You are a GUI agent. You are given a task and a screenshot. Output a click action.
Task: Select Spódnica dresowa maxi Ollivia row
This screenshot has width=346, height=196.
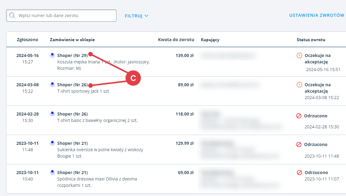click(x=176, y=179)
